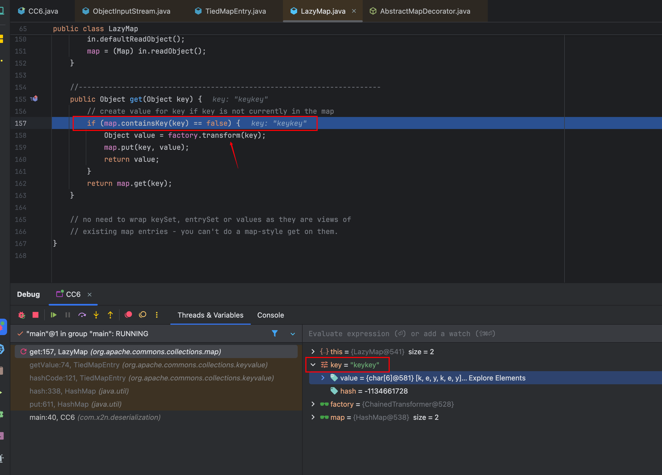The width and height of the screenshot is (662, 475).
Task: Click the Explore Elements link
Action: (497, 378)
